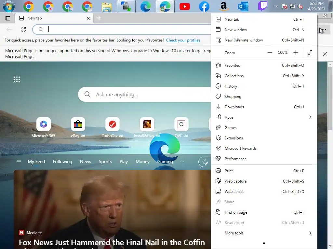Open the taskbar clock showing 6:50 PM
The width and height of the screenshot is (333, 249).
(x=316, y=6)
